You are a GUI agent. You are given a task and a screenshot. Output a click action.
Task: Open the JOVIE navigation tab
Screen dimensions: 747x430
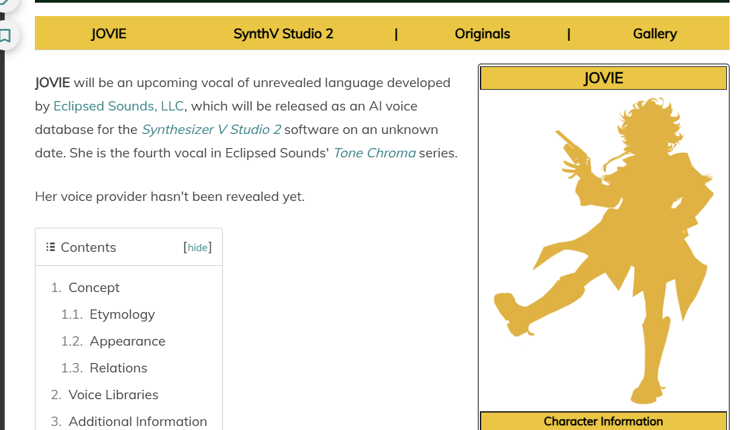pyautogui.click(x=109, y=33)
